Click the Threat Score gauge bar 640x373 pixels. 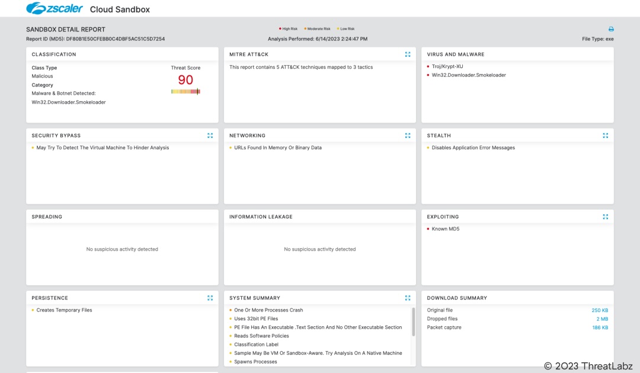(x=185, y=92)
